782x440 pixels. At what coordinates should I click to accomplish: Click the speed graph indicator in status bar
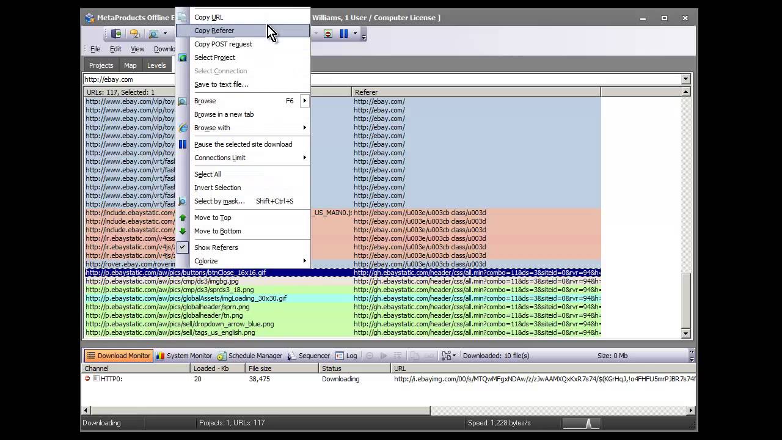580,423
